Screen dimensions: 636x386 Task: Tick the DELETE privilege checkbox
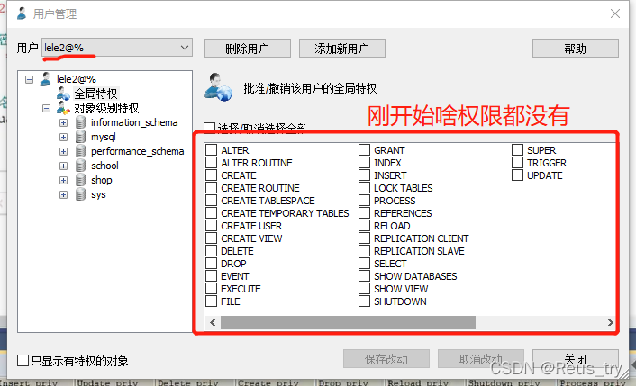pyautogui.click(x=212, y=251)
